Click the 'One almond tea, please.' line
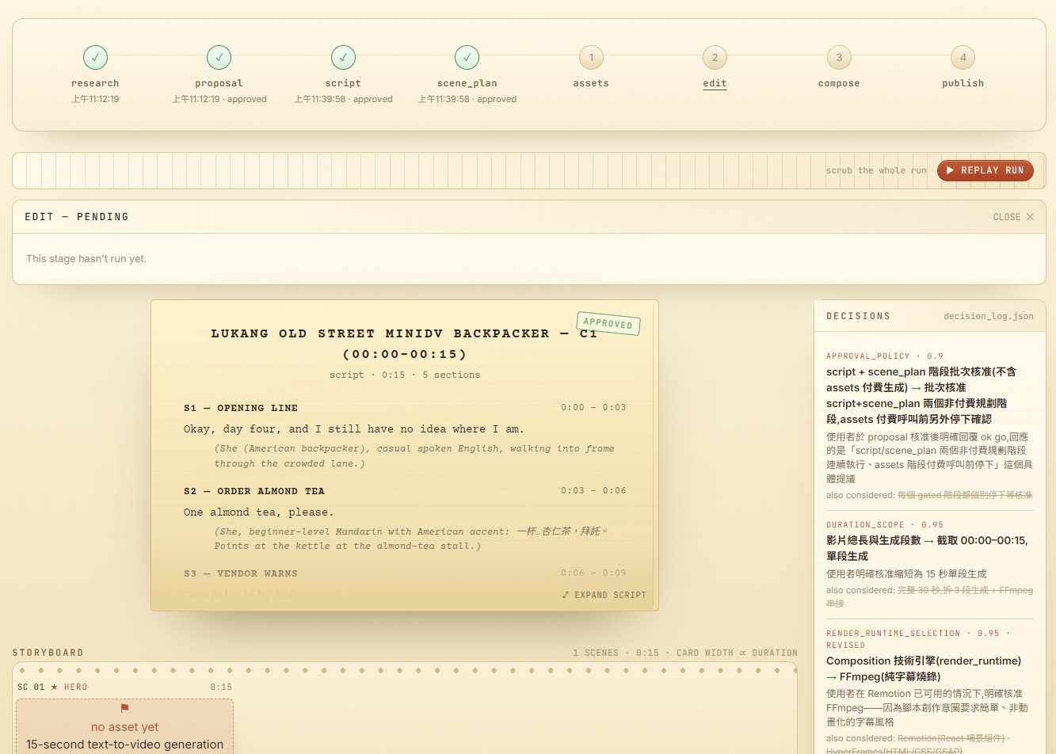 click(259, 512)
